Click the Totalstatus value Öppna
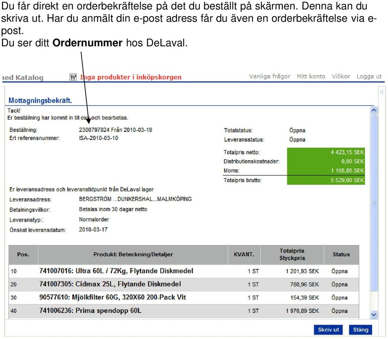 [297, 130]
